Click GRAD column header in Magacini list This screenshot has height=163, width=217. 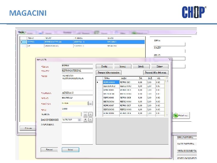click(126, 38)
